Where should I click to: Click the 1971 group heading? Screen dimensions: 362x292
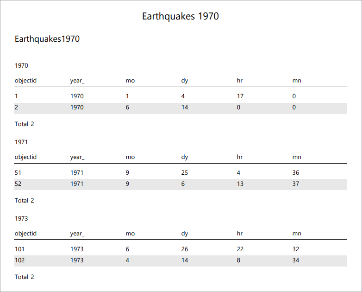click(21, 142)
